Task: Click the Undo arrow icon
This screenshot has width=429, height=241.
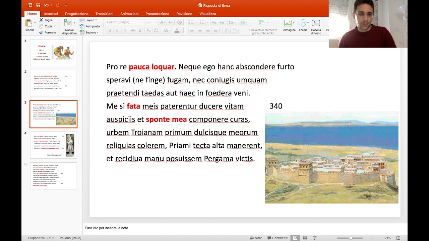Action: [x=46, y=5]
